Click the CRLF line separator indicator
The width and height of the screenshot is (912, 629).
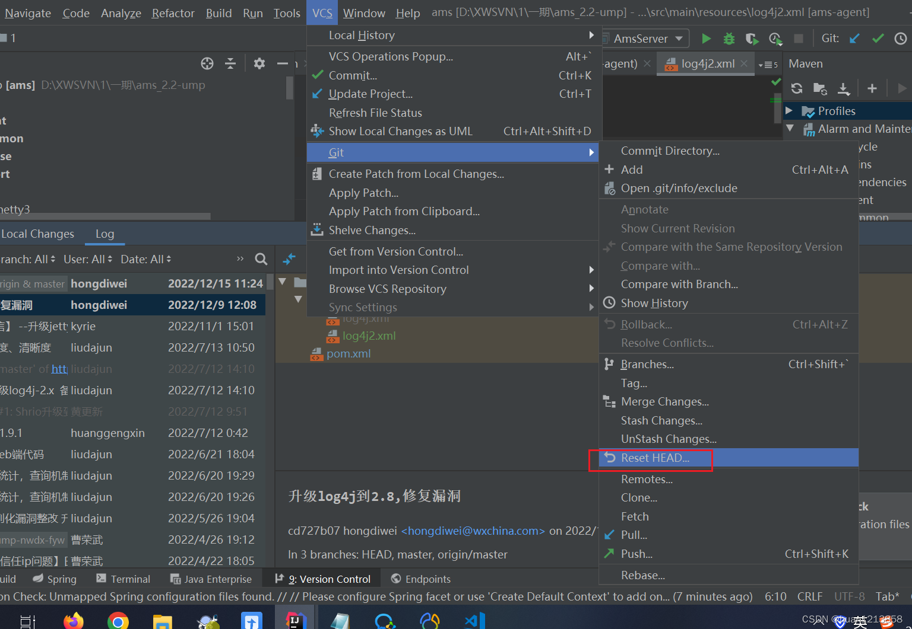[x=810, y=596]
